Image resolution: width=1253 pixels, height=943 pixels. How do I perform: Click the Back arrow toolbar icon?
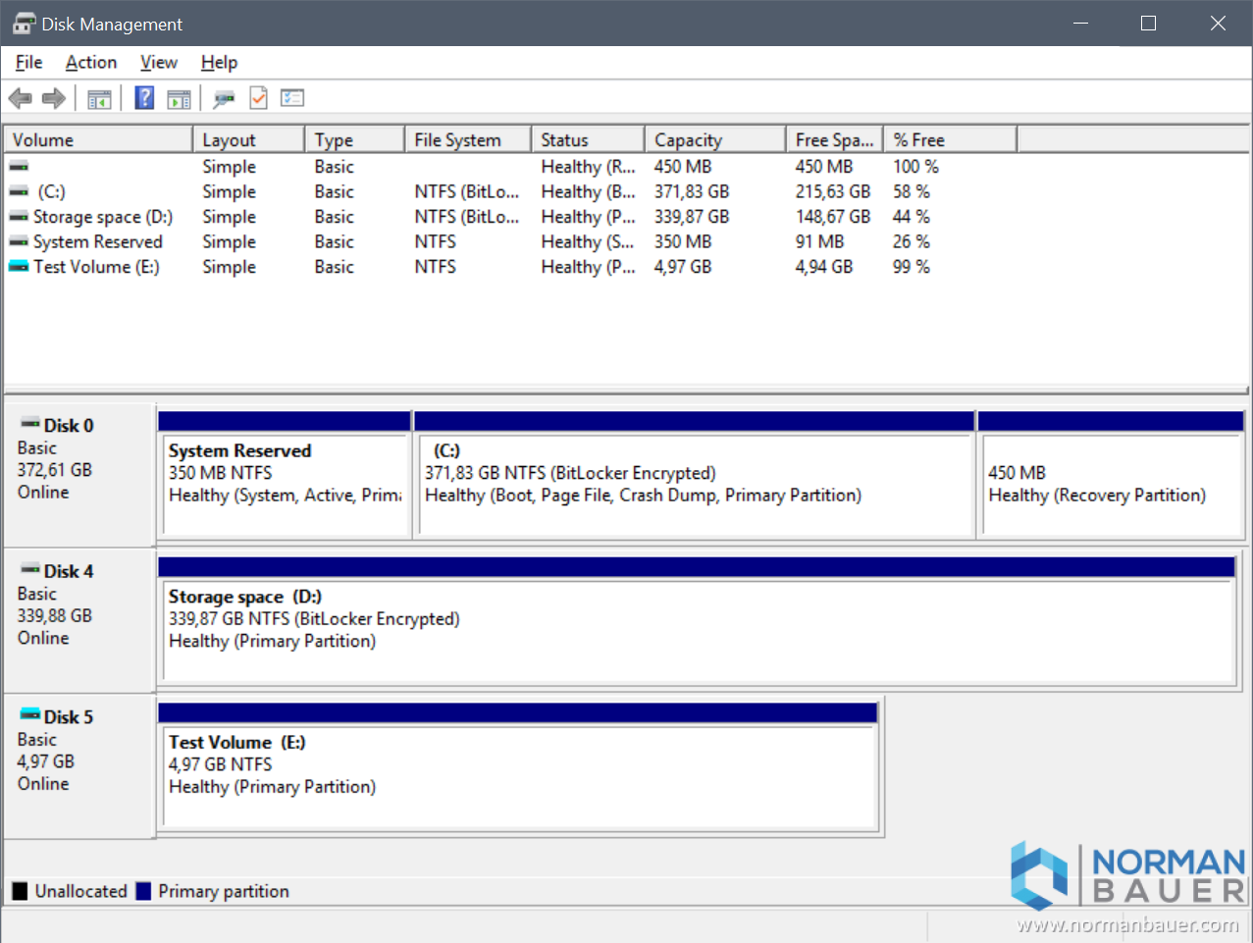pos(20,98)
